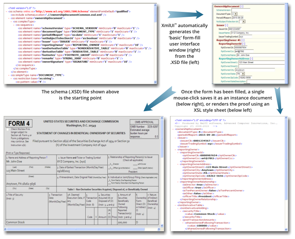The height and width of the screenshot is (239, 295).
Task: Click the RptOwnerCcc input field
Action: (244, 51)
